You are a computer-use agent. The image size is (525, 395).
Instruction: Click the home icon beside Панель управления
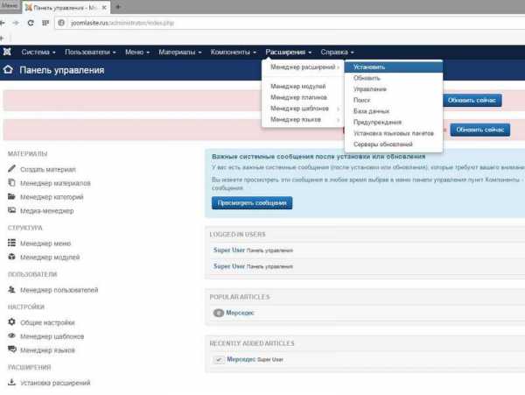pos(8,70)
